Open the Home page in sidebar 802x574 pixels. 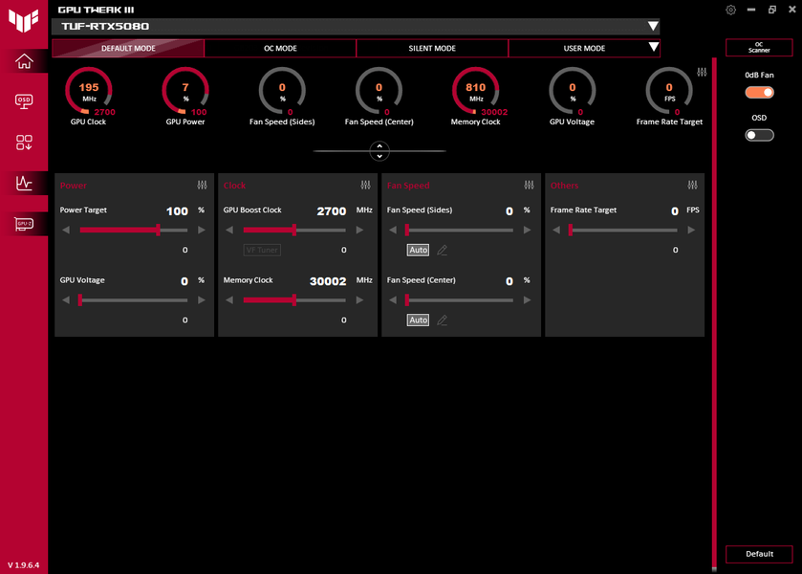(24, 61)
